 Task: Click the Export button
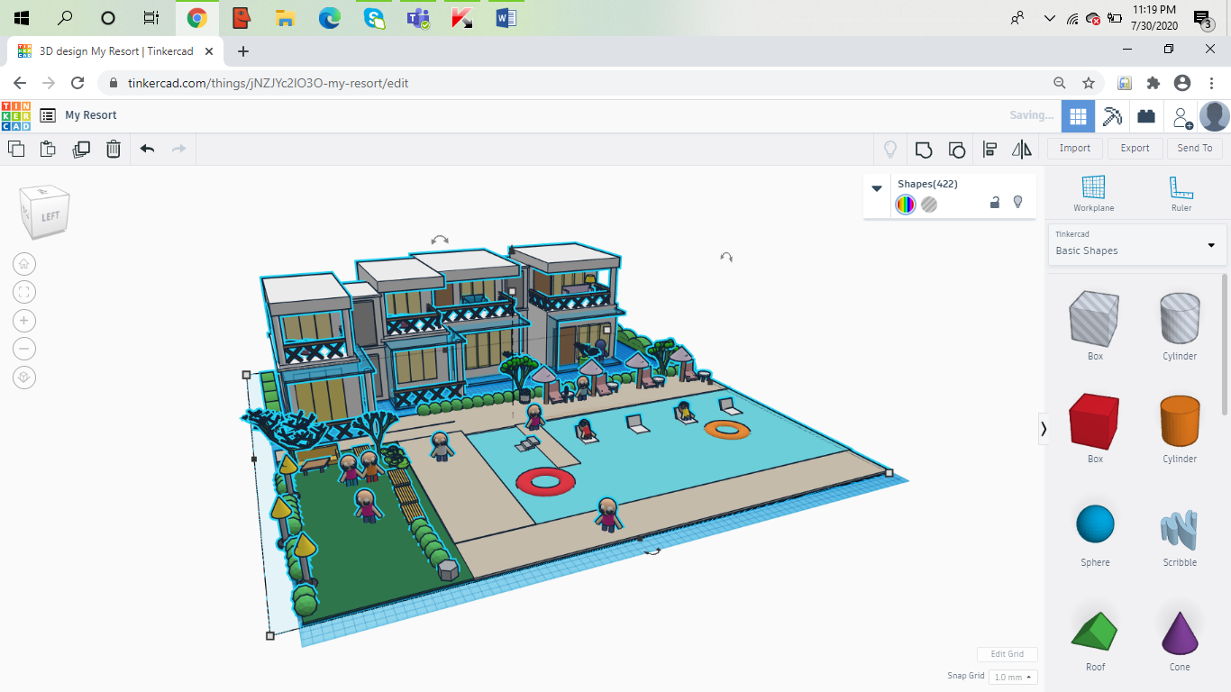click(1135, 149)
